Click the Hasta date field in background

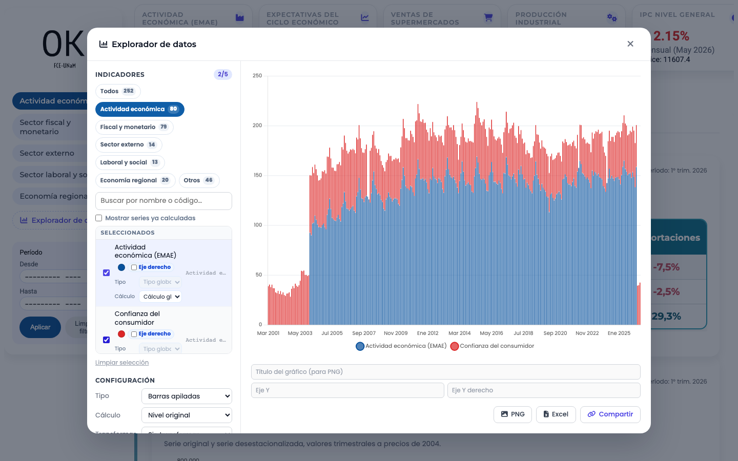click(x=53, y=304)
